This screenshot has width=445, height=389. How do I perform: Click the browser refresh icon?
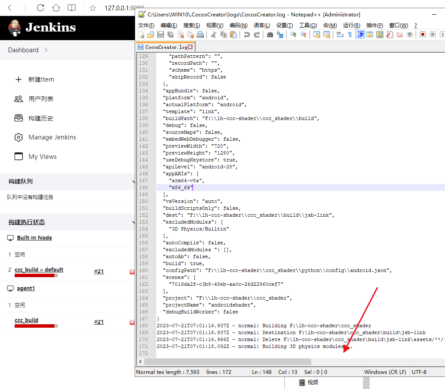41,8
